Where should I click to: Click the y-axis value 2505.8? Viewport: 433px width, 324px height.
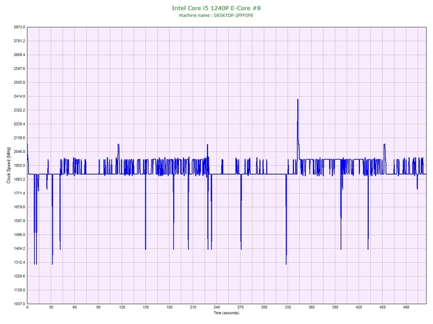pos(19,83)
